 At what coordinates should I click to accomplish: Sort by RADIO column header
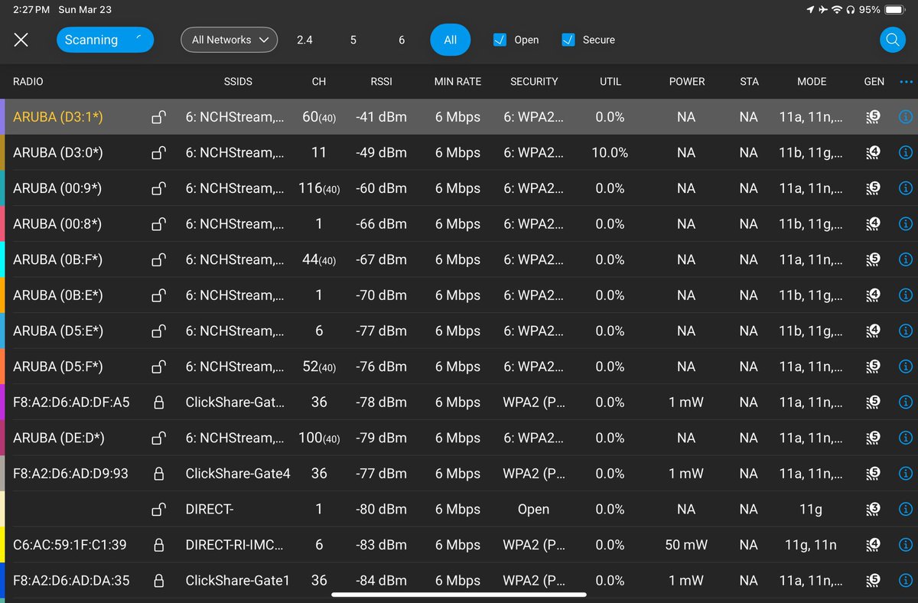(x=28, y=81)
